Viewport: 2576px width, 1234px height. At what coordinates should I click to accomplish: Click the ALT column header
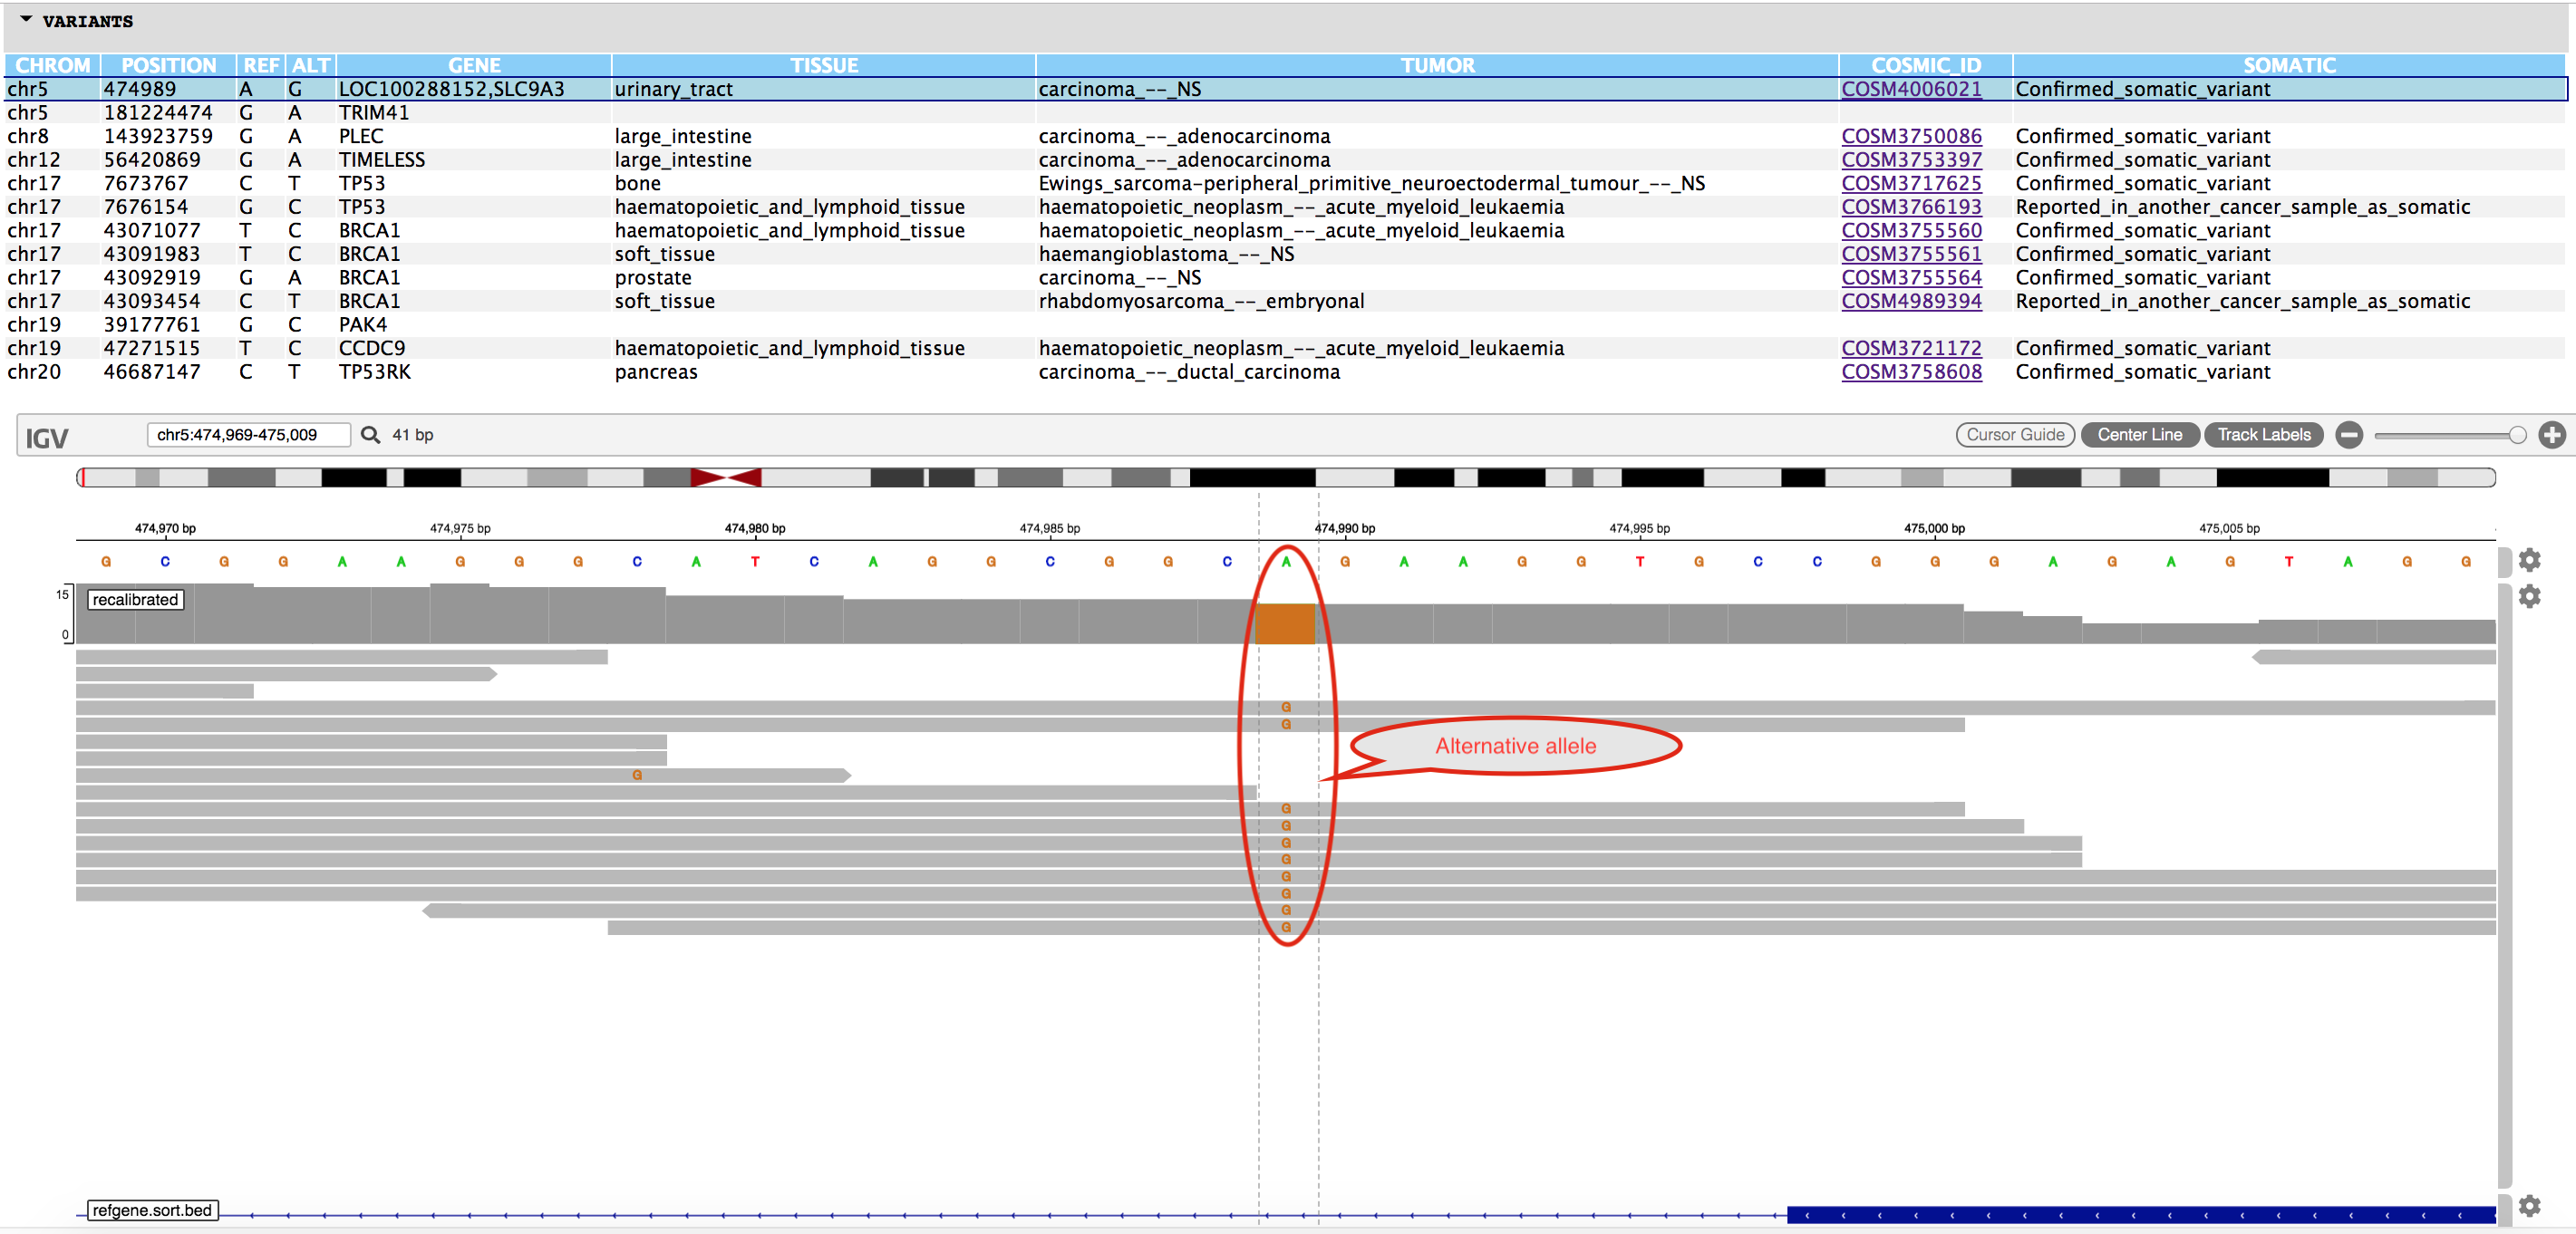pyautogui.click(x=311, y=65)
